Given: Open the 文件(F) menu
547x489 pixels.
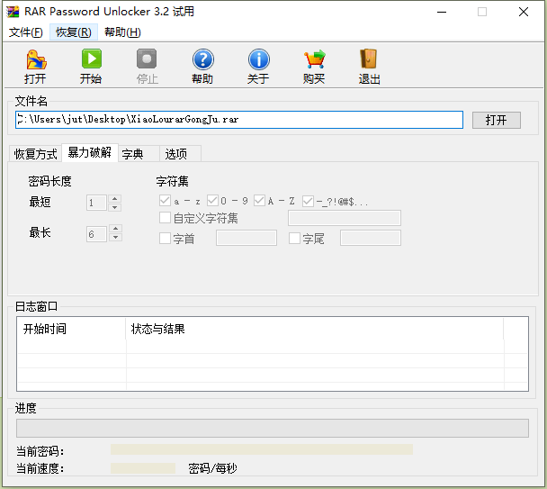Looking at the screenshot, I should pyautogui.click(x=26, y=32).
